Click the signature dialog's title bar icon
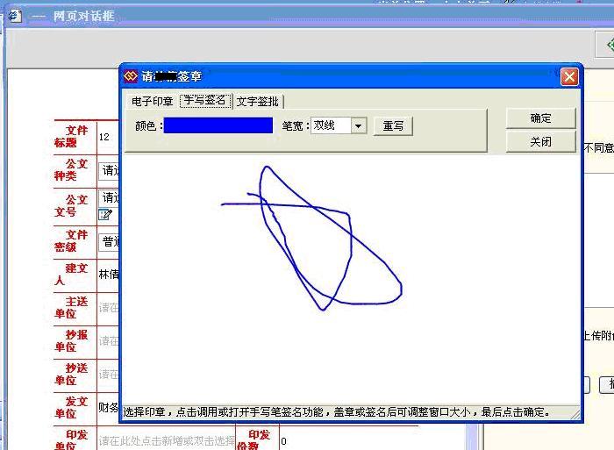Viewport: 614px width, 450px height. 132,76
